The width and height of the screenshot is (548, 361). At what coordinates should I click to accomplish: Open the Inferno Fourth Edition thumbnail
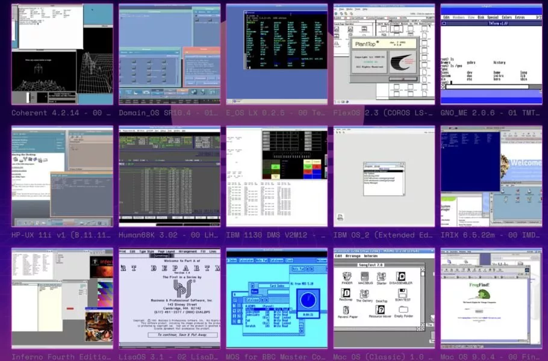[62, 298]
